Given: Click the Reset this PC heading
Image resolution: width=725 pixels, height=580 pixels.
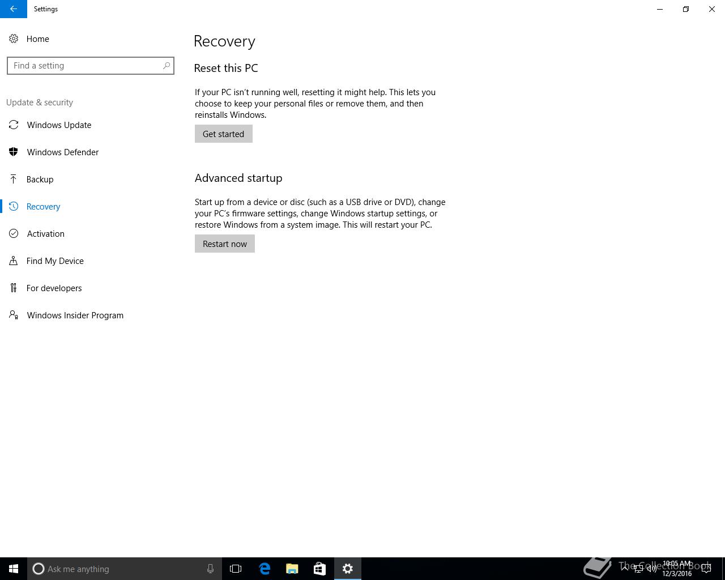Looking at the screenshot, I should (x=226, y=68).
